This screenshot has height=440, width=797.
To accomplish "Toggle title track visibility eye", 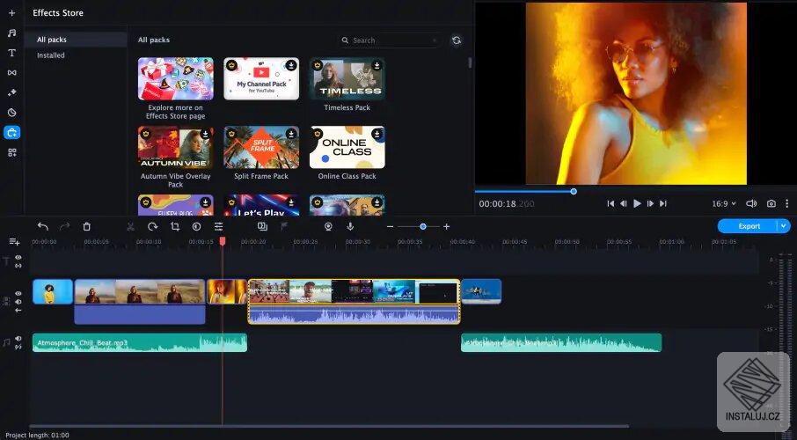I will (x=18, y=258).
